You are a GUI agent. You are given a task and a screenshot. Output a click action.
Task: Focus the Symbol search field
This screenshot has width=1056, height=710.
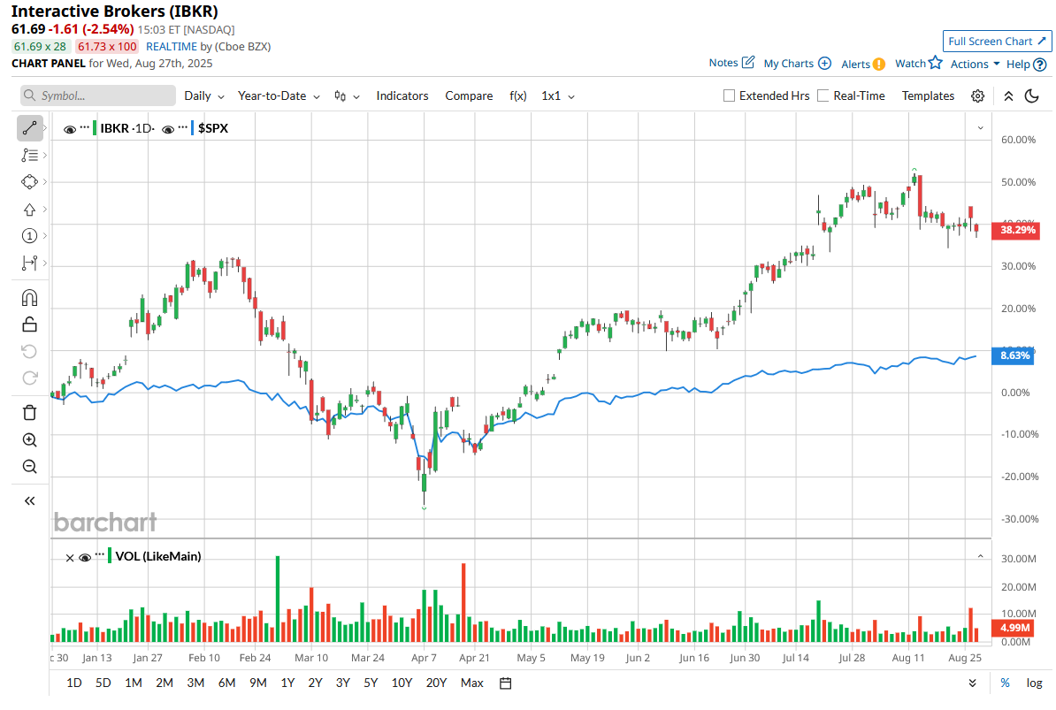pyautogui.click(x=98, y=95)
